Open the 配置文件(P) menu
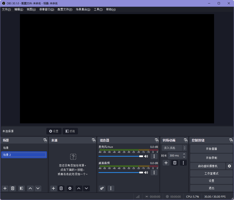The image size is (234, 200). tap(65, 9)
